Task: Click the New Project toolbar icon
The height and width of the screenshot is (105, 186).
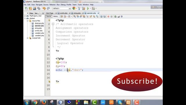Action: pyautogui.click(x=31, y=8)
